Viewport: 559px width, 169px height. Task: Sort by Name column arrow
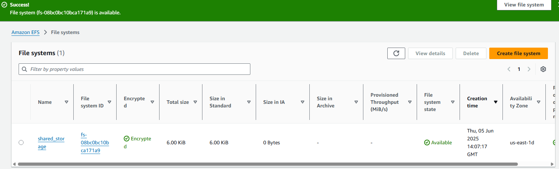point(67,102)
